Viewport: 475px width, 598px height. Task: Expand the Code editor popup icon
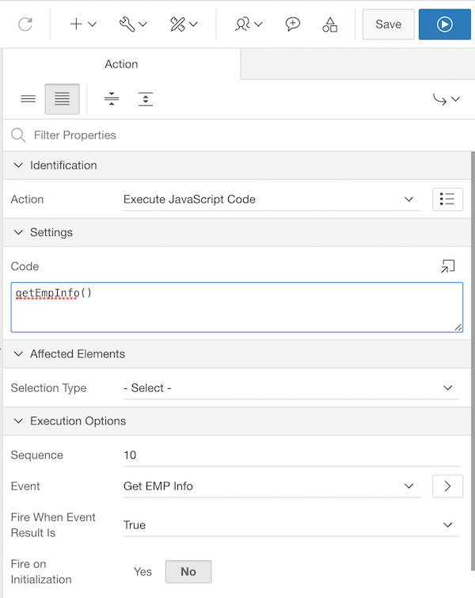click(447, 267)
